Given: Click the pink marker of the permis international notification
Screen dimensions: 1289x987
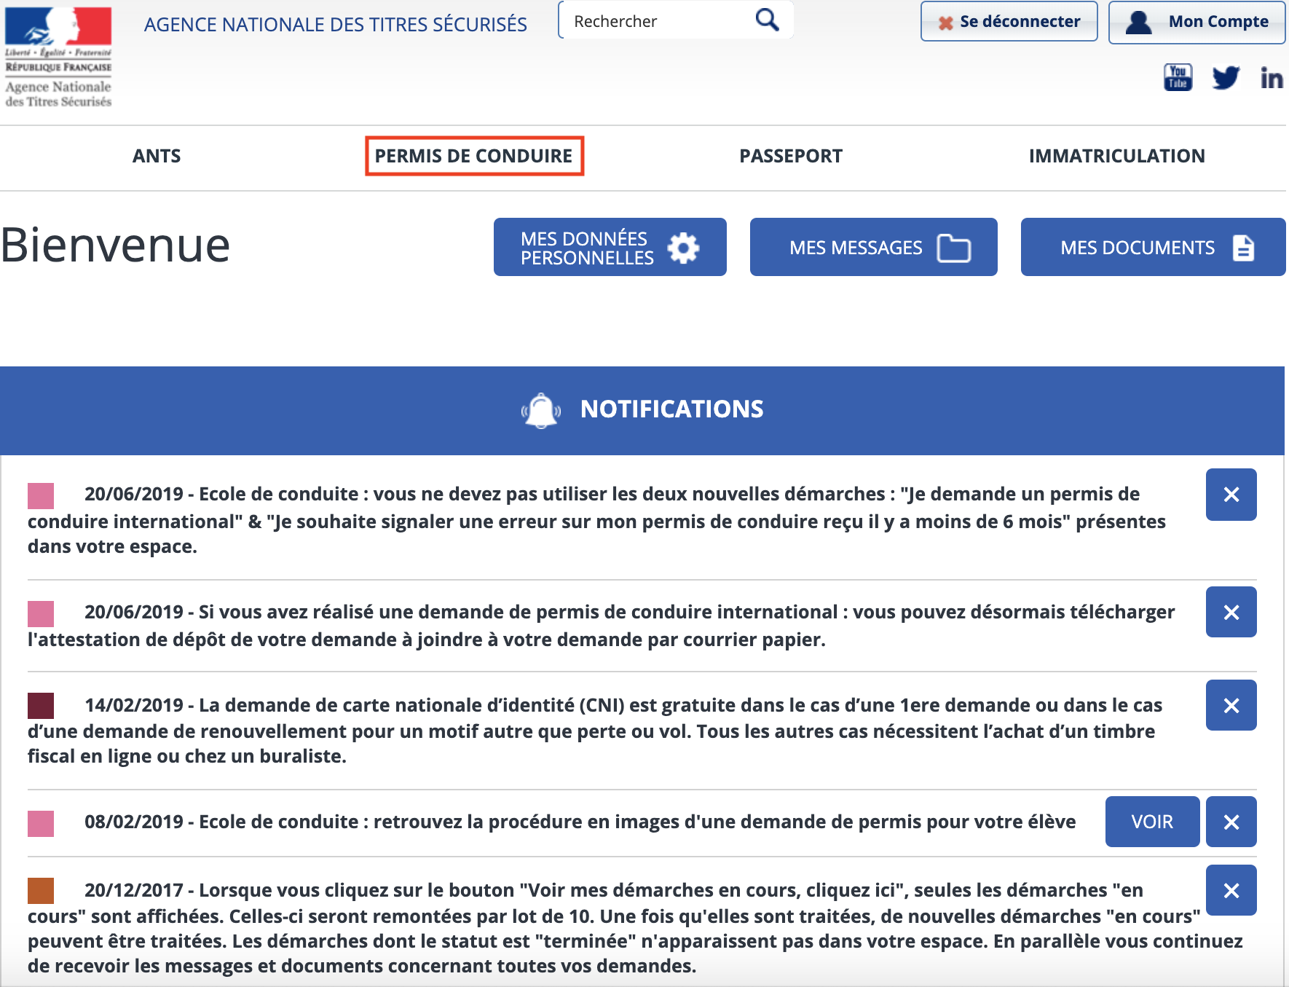Looking at the screenshot, I should [41, 614].
